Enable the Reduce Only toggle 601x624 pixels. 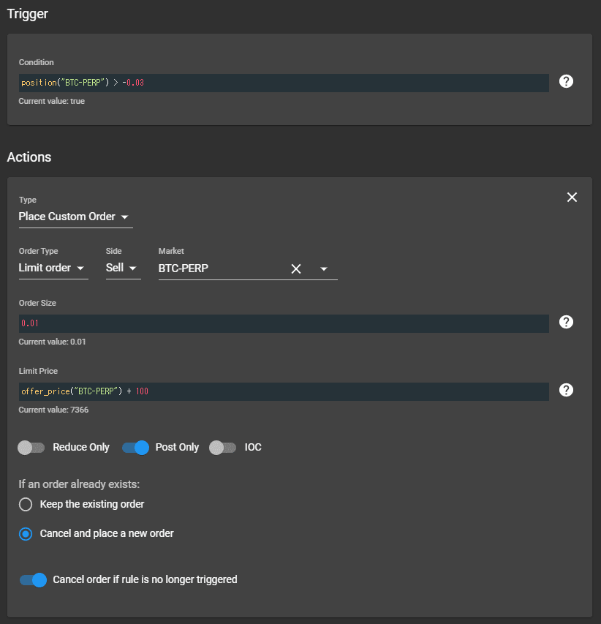[x=31, y=447]
